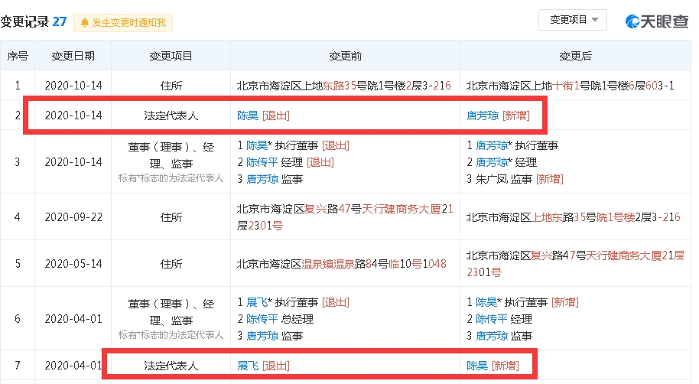This screenshot has height=384, width=699.
Task: Open 陈昊 link in row 2 变更前
Action: click(x=248, y=116)
